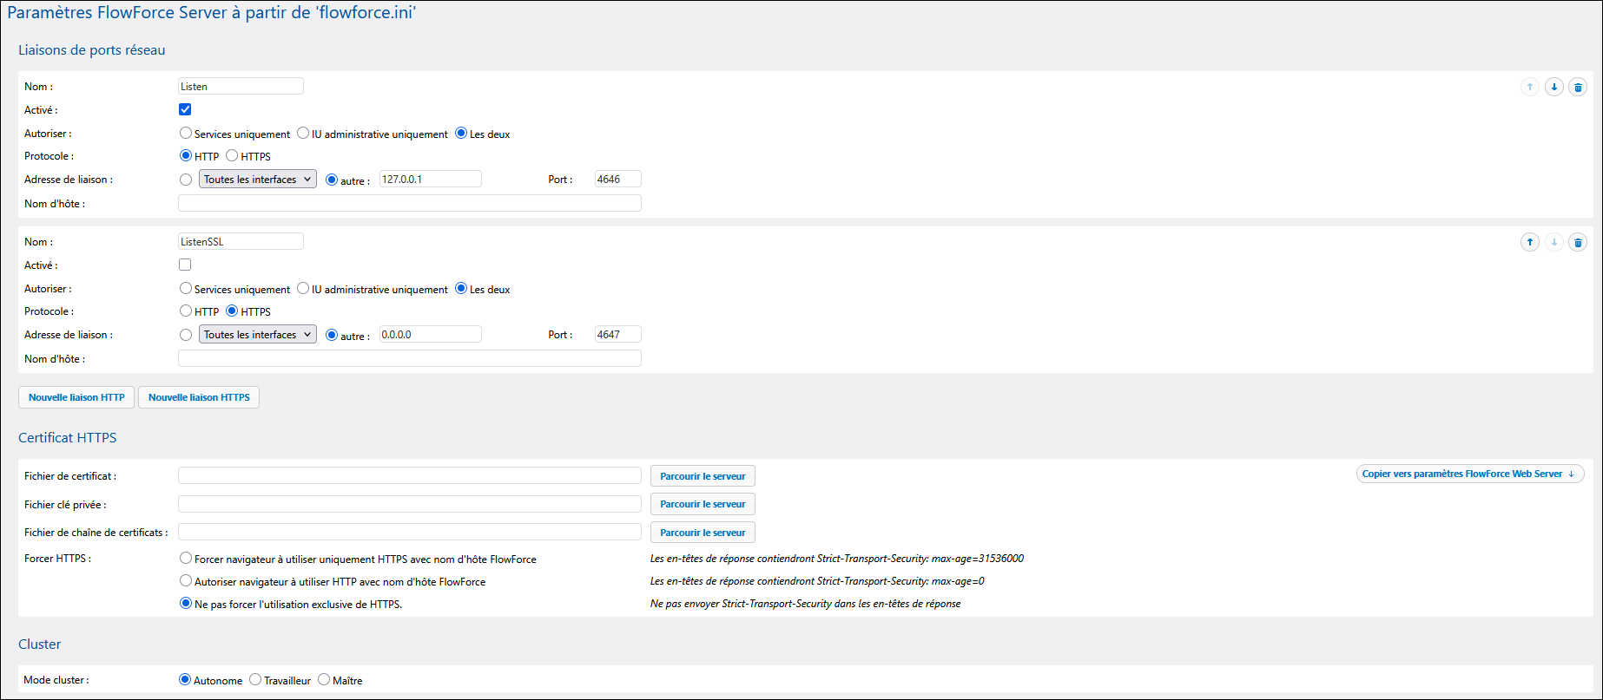
Task: Delete the Listen port binding
Action: pos(1578,87)
